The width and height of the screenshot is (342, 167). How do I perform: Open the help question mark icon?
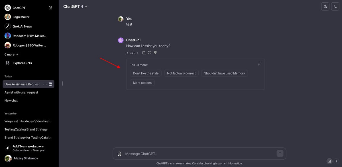click(x=336, y=161)
